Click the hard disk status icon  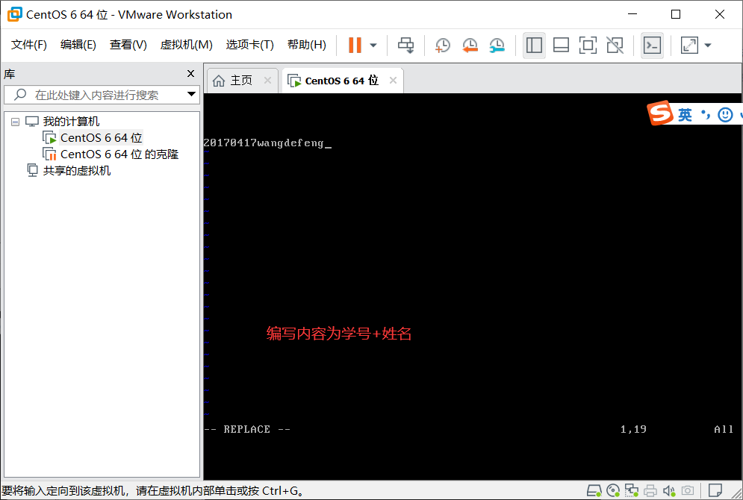pyautogui.click(x=594, y=490)
